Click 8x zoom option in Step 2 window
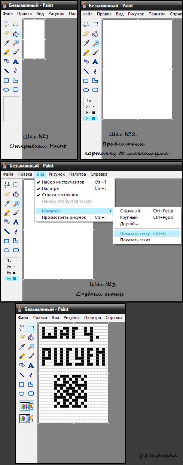Screen dimensions: 183x465 coord(91,118)
